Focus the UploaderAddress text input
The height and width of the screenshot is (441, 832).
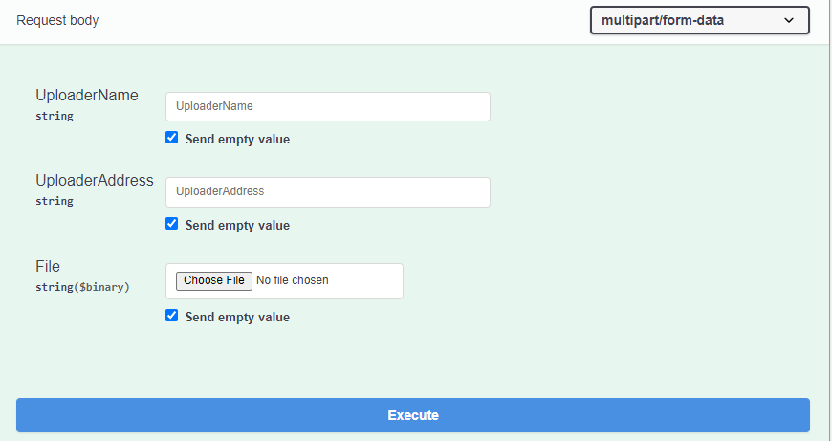[x=328, y=192]
